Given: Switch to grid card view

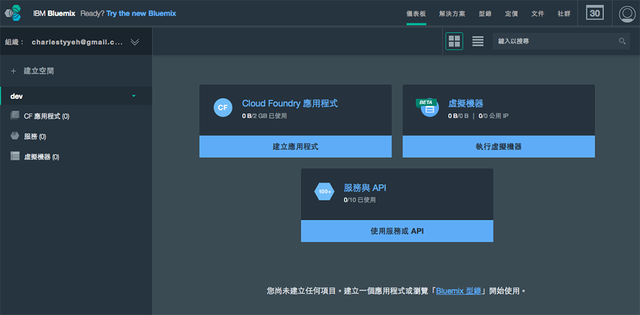Looking at the screenshot, I should 454,41.
